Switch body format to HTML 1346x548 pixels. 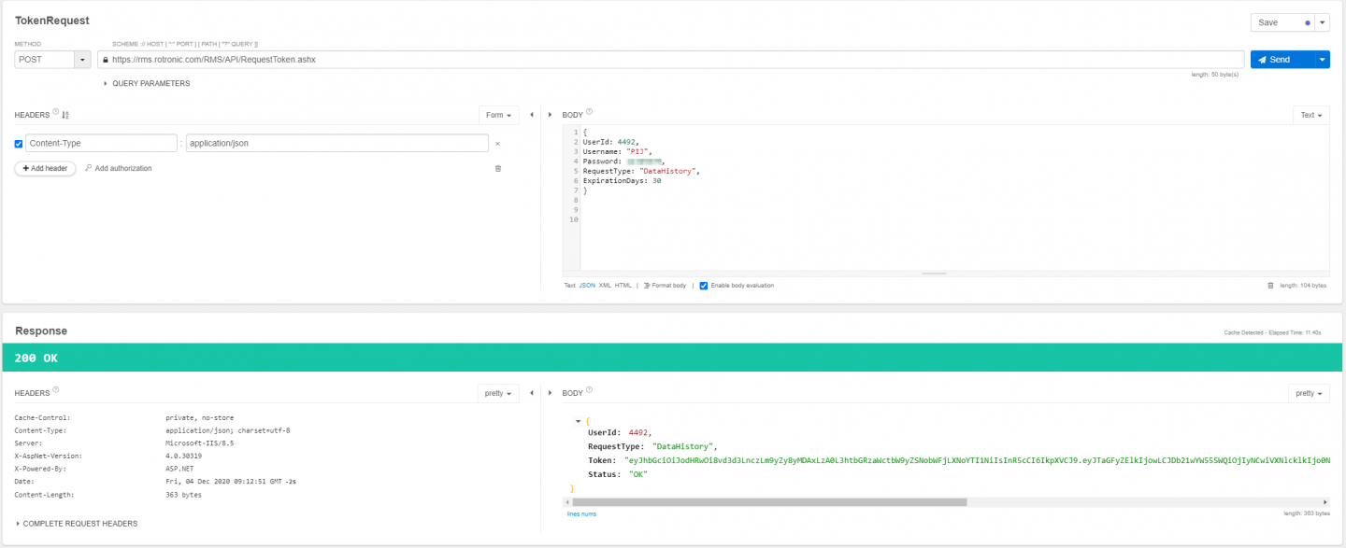pyautogui.click(x=623, y=286)
